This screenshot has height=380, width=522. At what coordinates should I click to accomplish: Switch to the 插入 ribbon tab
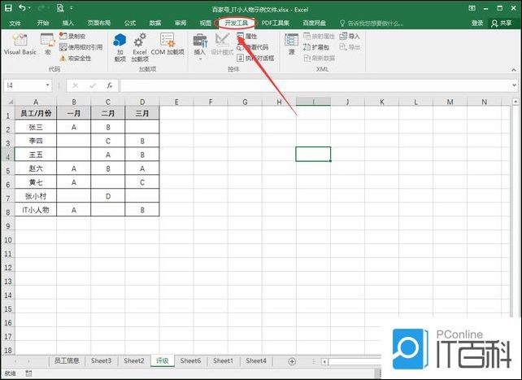coord(67,23)
